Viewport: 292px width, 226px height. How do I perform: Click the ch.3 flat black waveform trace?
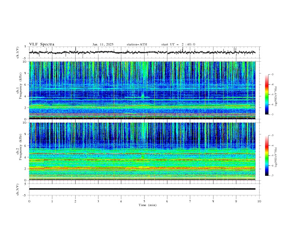142,189
